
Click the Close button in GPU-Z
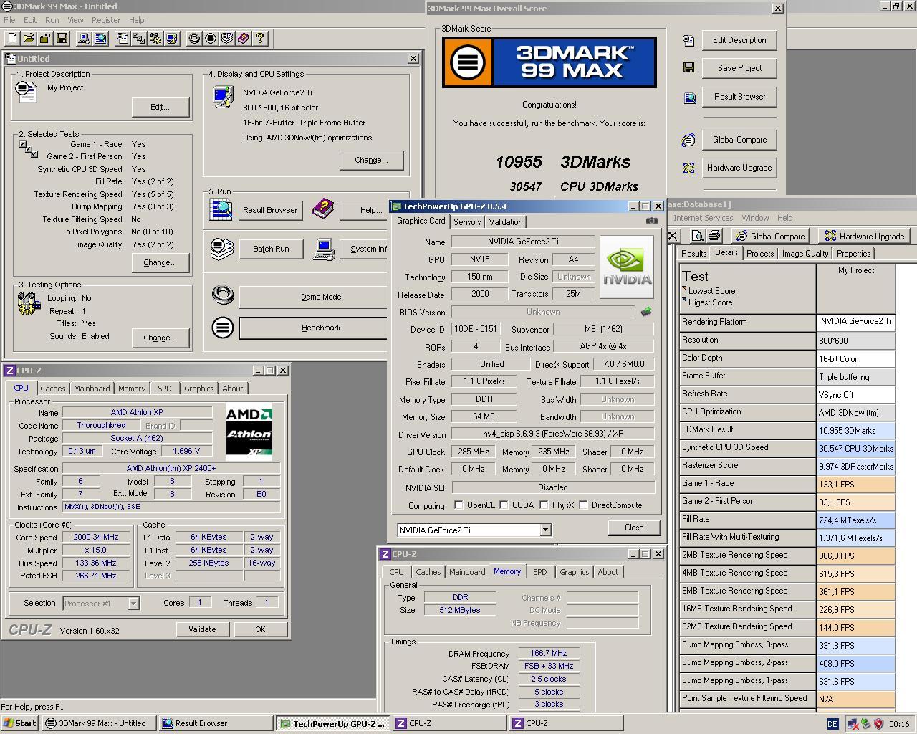[x=634, y=528]
